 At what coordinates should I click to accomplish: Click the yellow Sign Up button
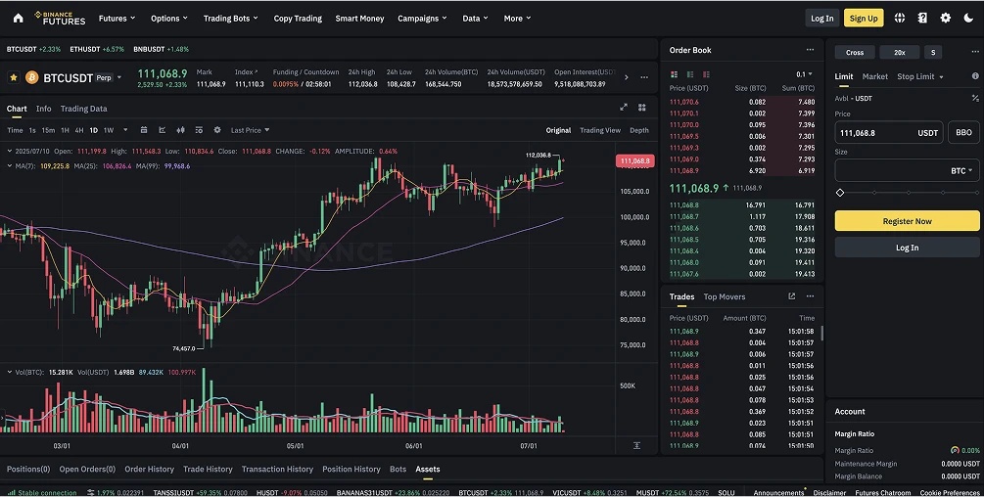coord(864,19)
